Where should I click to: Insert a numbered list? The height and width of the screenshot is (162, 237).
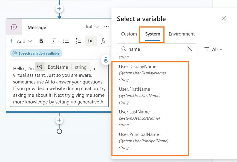click(78, 41)
